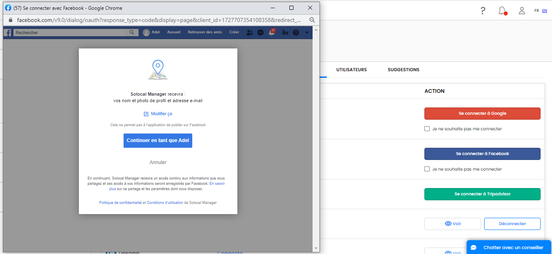Open Créer in the Facebook bar

click(234, 32)
